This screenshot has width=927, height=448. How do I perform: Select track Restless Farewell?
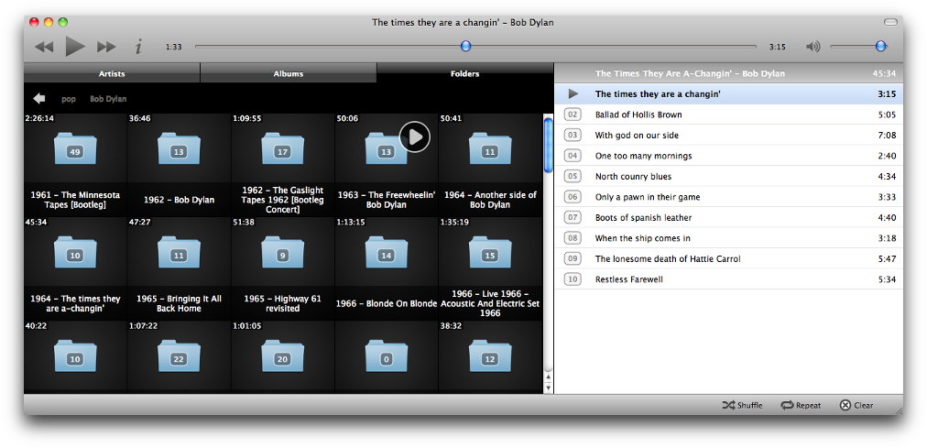point(729,279)
